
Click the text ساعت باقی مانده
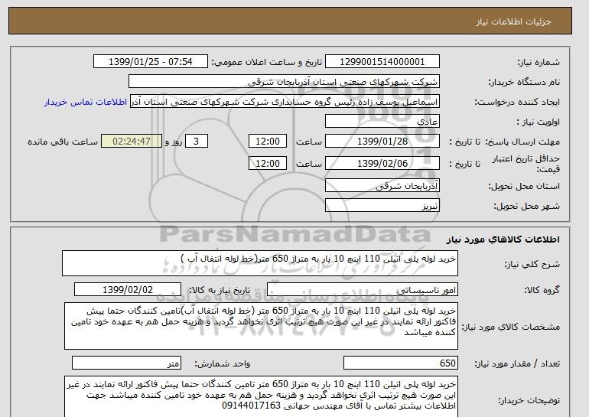click(63, 142)
